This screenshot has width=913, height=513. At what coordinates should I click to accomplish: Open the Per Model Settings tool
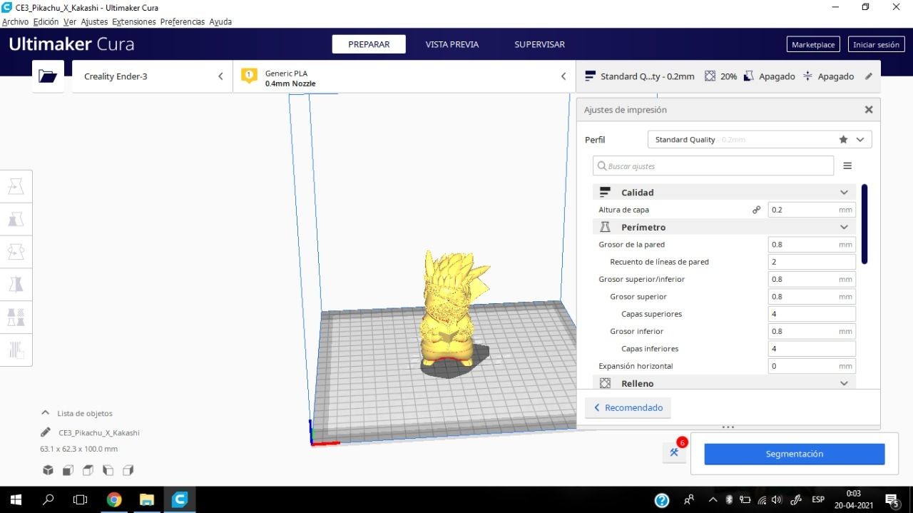coord(16,317)
